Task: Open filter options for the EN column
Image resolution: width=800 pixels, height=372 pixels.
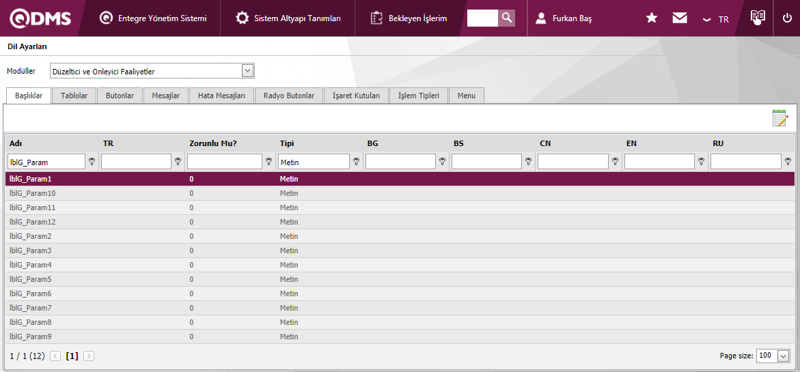Action: (702, 162)
